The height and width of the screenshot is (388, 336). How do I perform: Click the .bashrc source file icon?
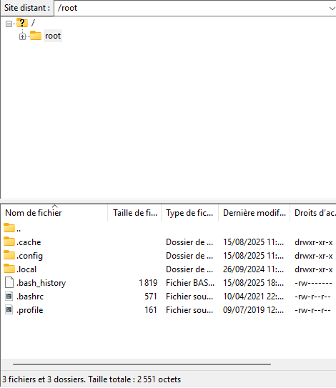pyautogui.click(x=9, y=297)
